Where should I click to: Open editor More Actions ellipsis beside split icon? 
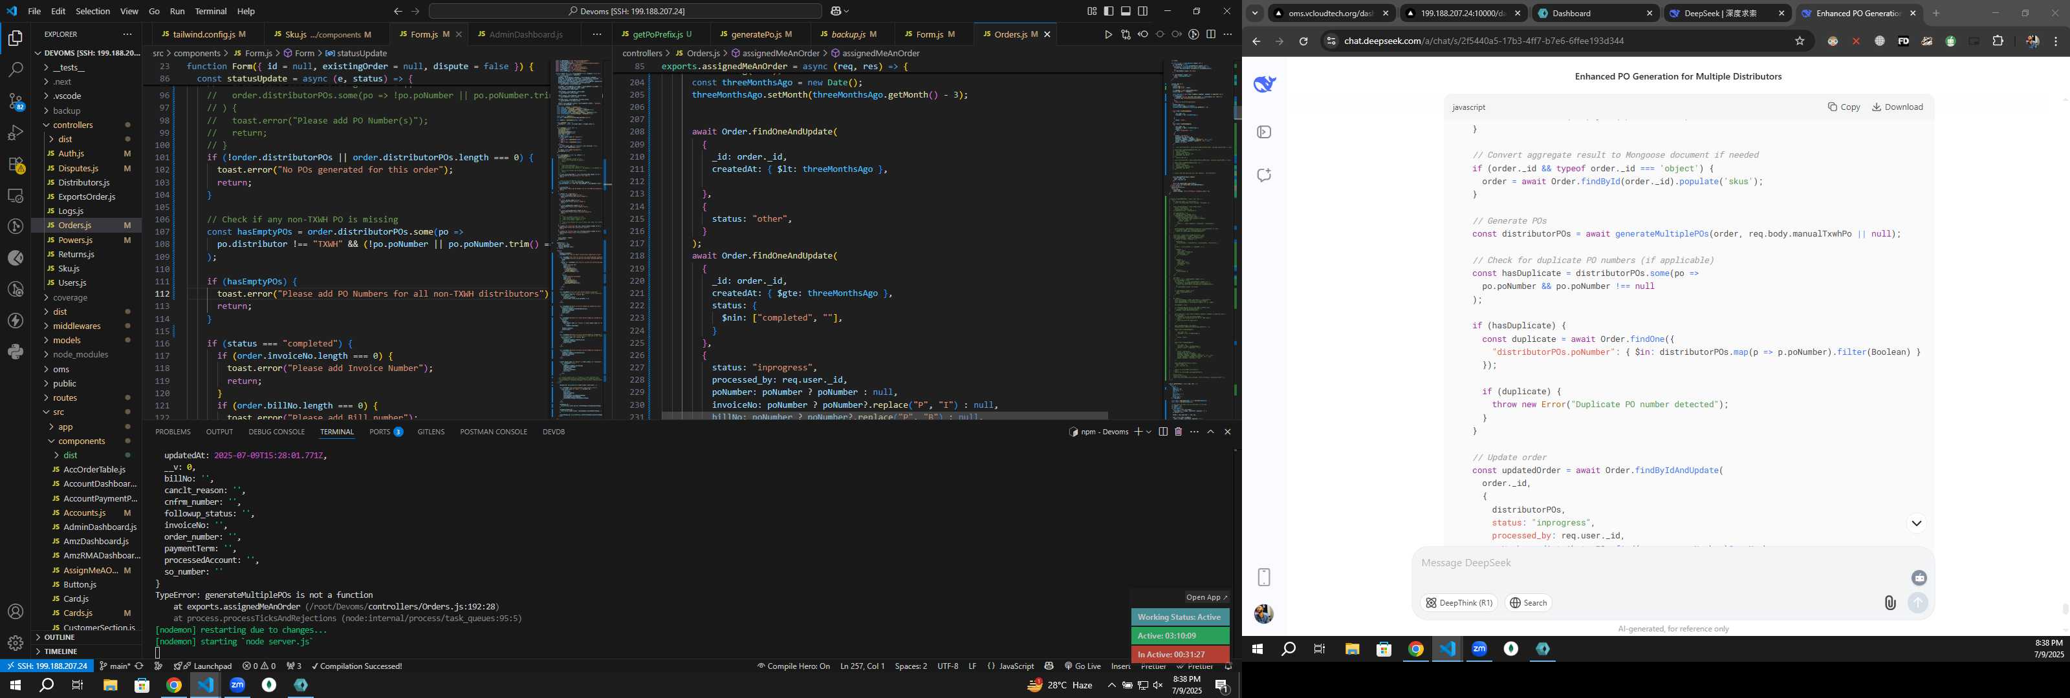[x=1227, y=34]
